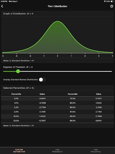Image resolution: width=115 pixels, height=154 pixels.
Task: Click the peak of the t-distribution curve
Action: pos(57,21)
